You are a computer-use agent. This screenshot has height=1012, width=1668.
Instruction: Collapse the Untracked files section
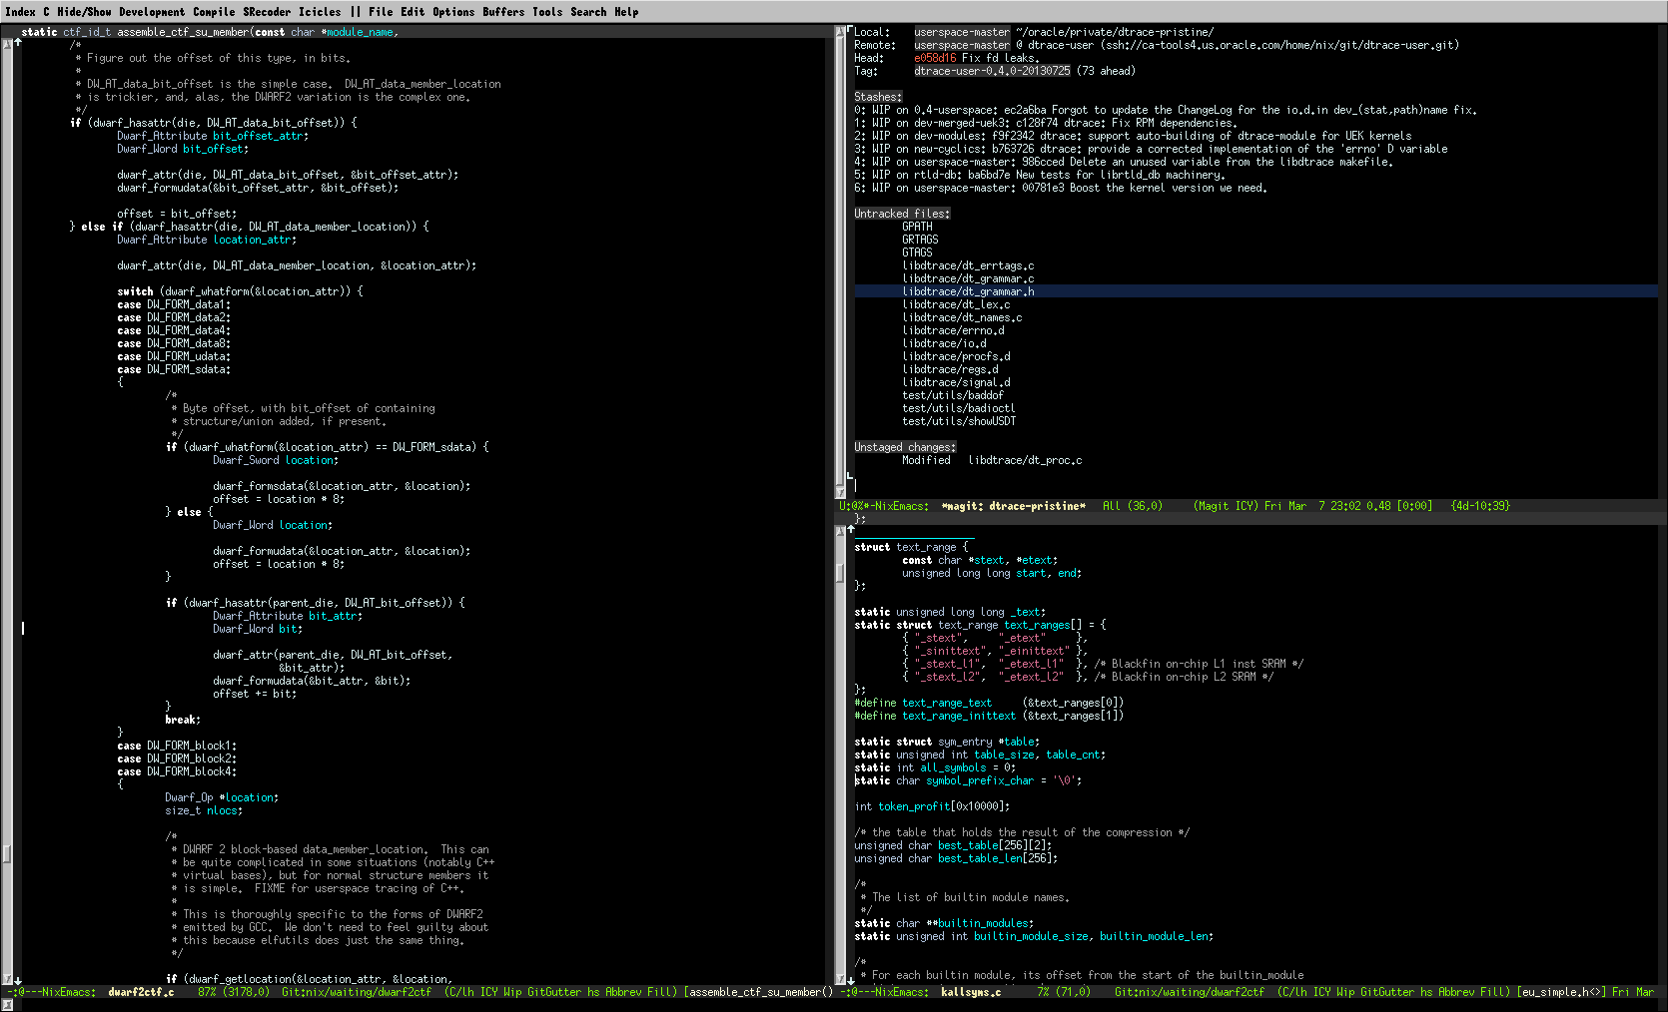[x=902, y=214]
